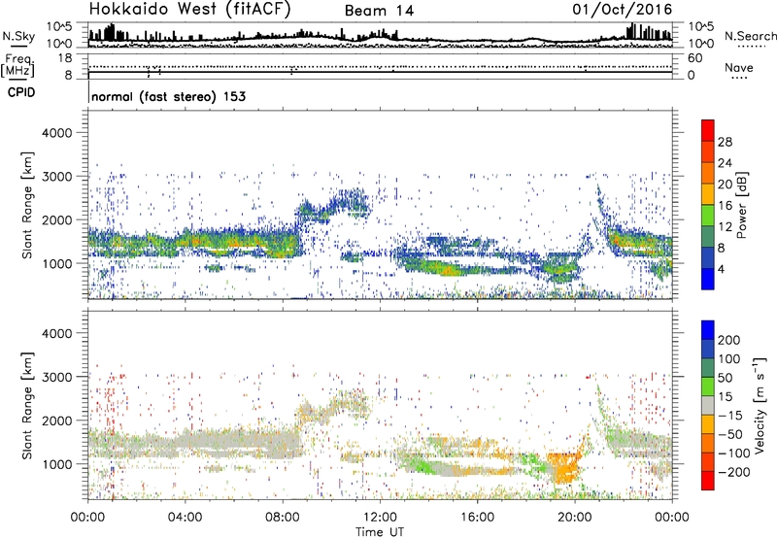Click the '2000' tick of the power panel
Viewport: 777px width, 538px height.
pos(57,219)
